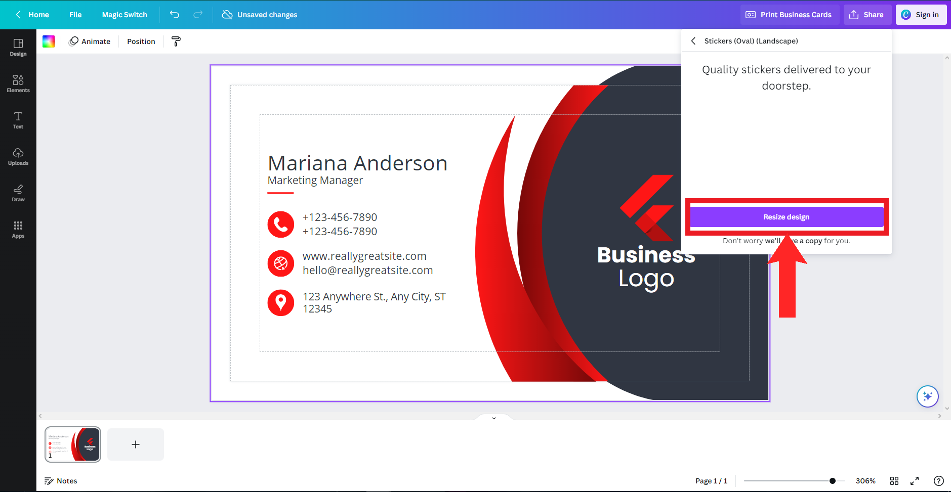Click the horizontal scroll right arrow
This screenshot has width=951, height=492.
tap(940, 416)
